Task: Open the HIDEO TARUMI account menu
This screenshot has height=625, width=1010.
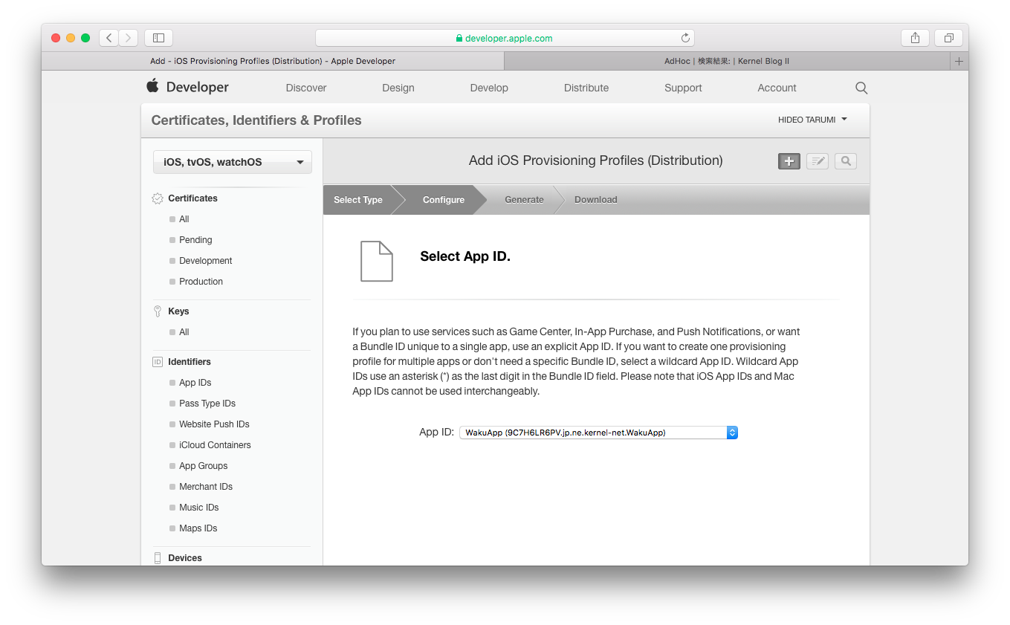Action: [x=812, y=120]
